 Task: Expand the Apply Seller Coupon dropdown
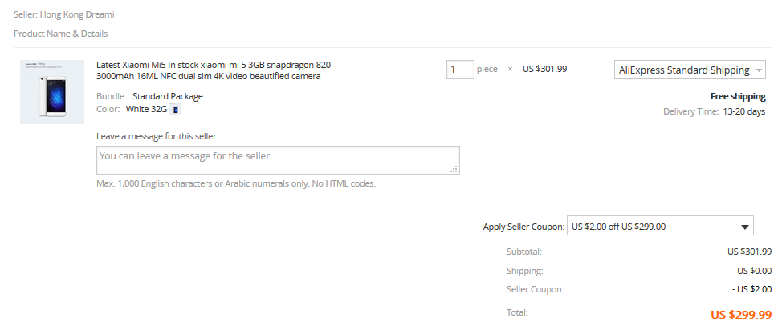coord(660,227)
